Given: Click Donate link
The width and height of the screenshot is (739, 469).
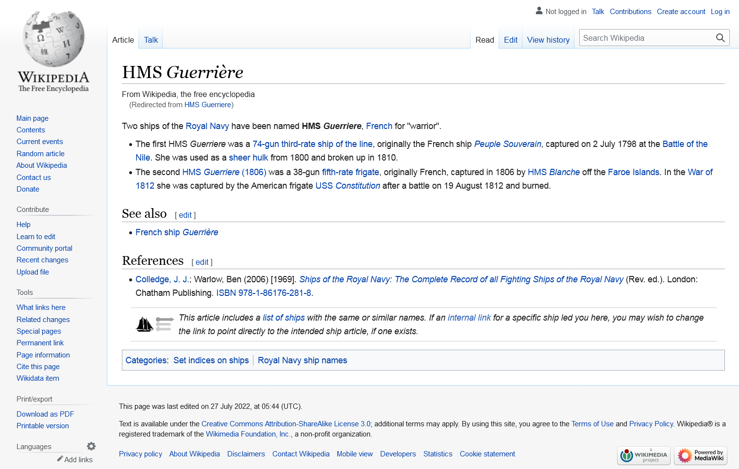Looking at the screenshot, I should pos(28,189).
